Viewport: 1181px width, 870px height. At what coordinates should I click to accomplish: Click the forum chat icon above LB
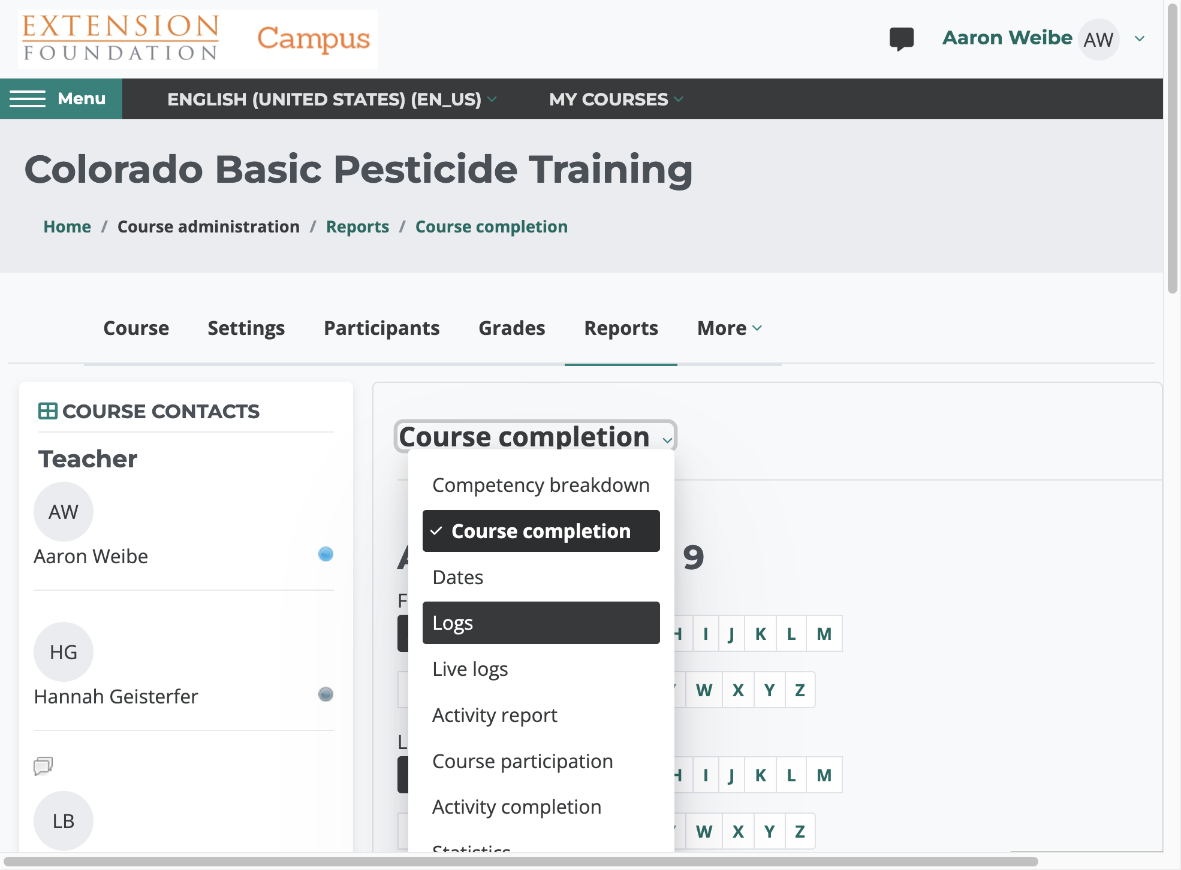pyautogui.click(x=43, y=766)
